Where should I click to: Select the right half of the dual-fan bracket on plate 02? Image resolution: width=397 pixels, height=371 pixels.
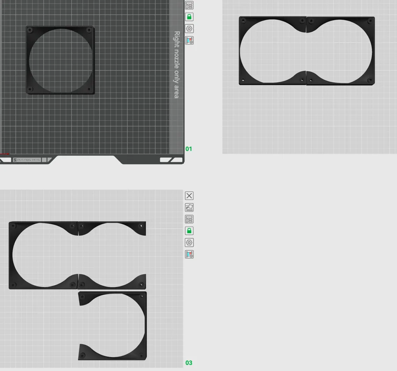click(341, 20)
